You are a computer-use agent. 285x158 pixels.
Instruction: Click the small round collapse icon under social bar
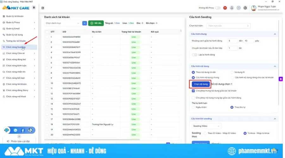click(x=19, y=136)
